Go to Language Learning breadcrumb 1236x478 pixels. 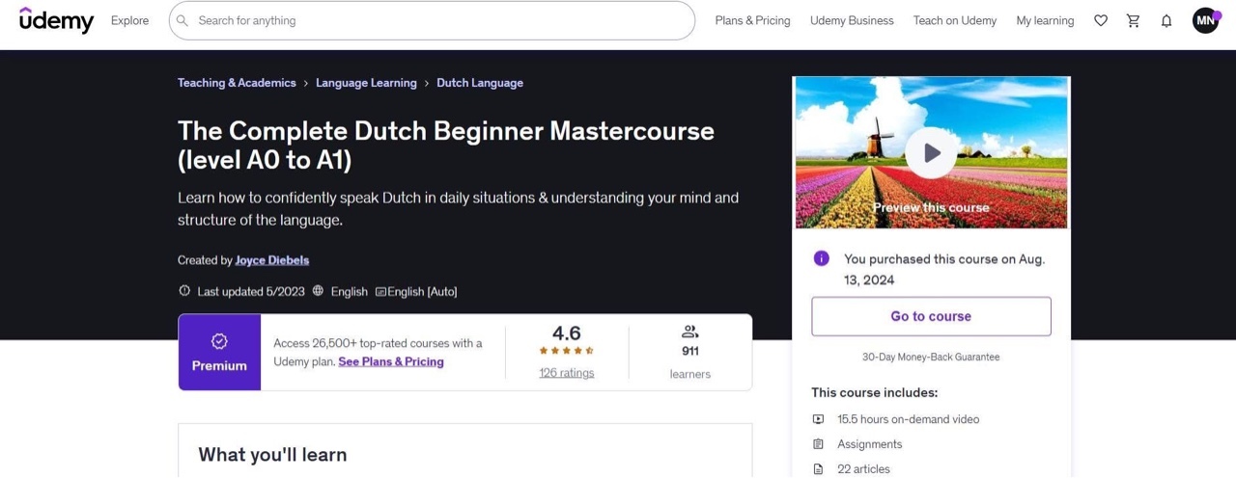click(x=366, y=83)
